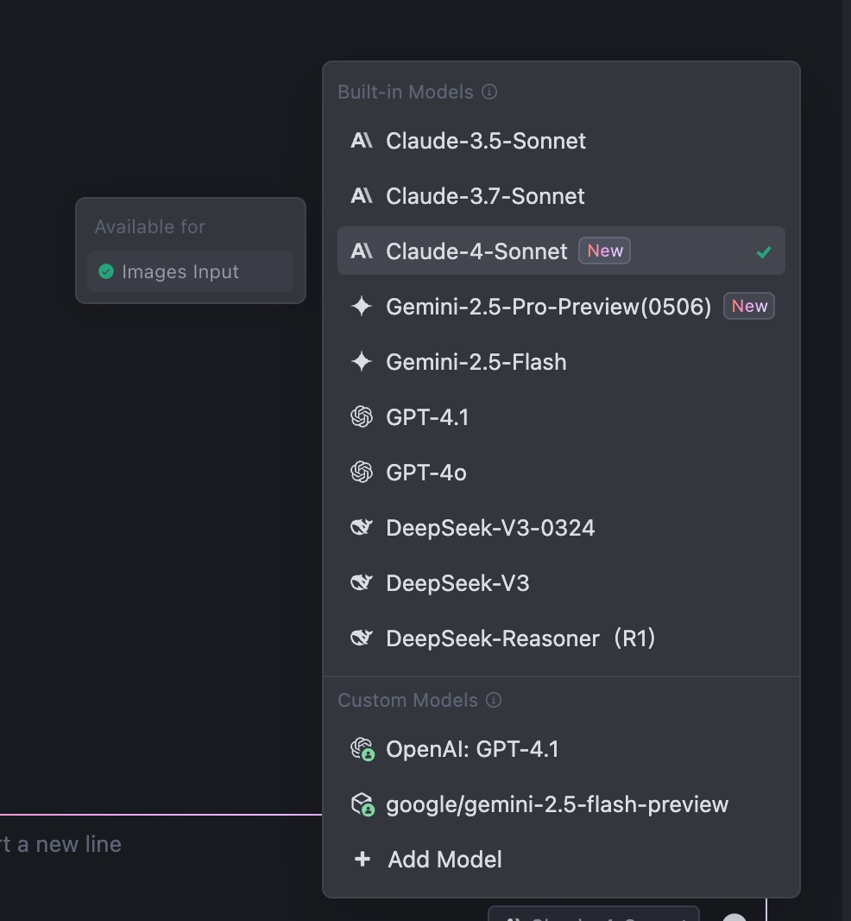
Task: Click whale icon beside DeepSeek-Reasoner (R1)
Action: (x=362, y=638)
